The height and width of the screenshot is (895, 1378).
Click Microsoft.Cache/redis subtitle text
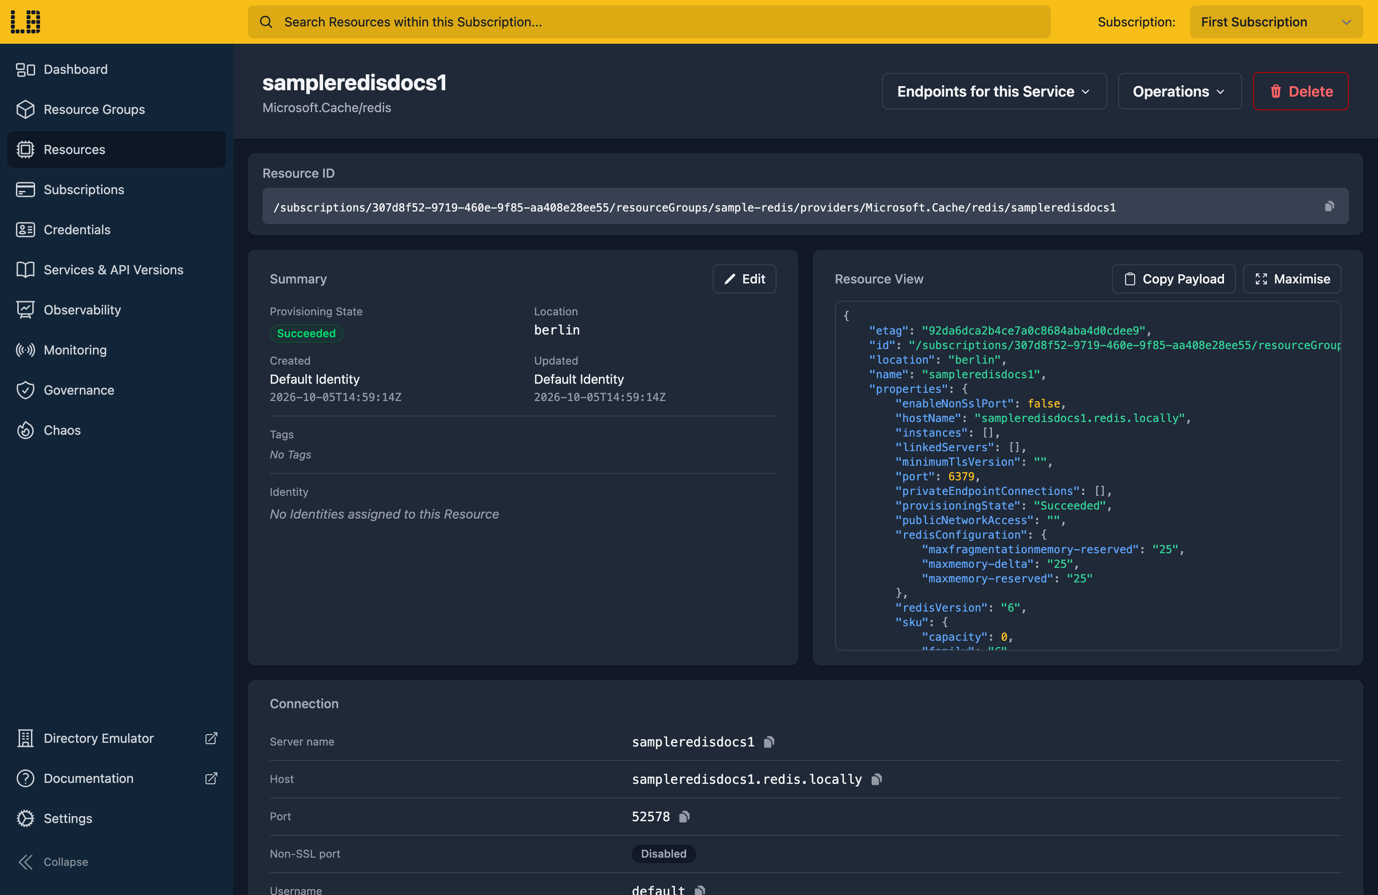(327, 108)
